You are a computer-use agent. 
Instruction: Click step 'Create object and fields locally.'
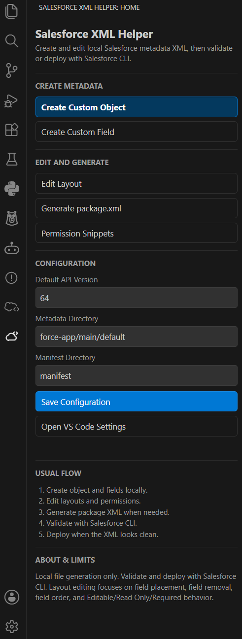97,490
